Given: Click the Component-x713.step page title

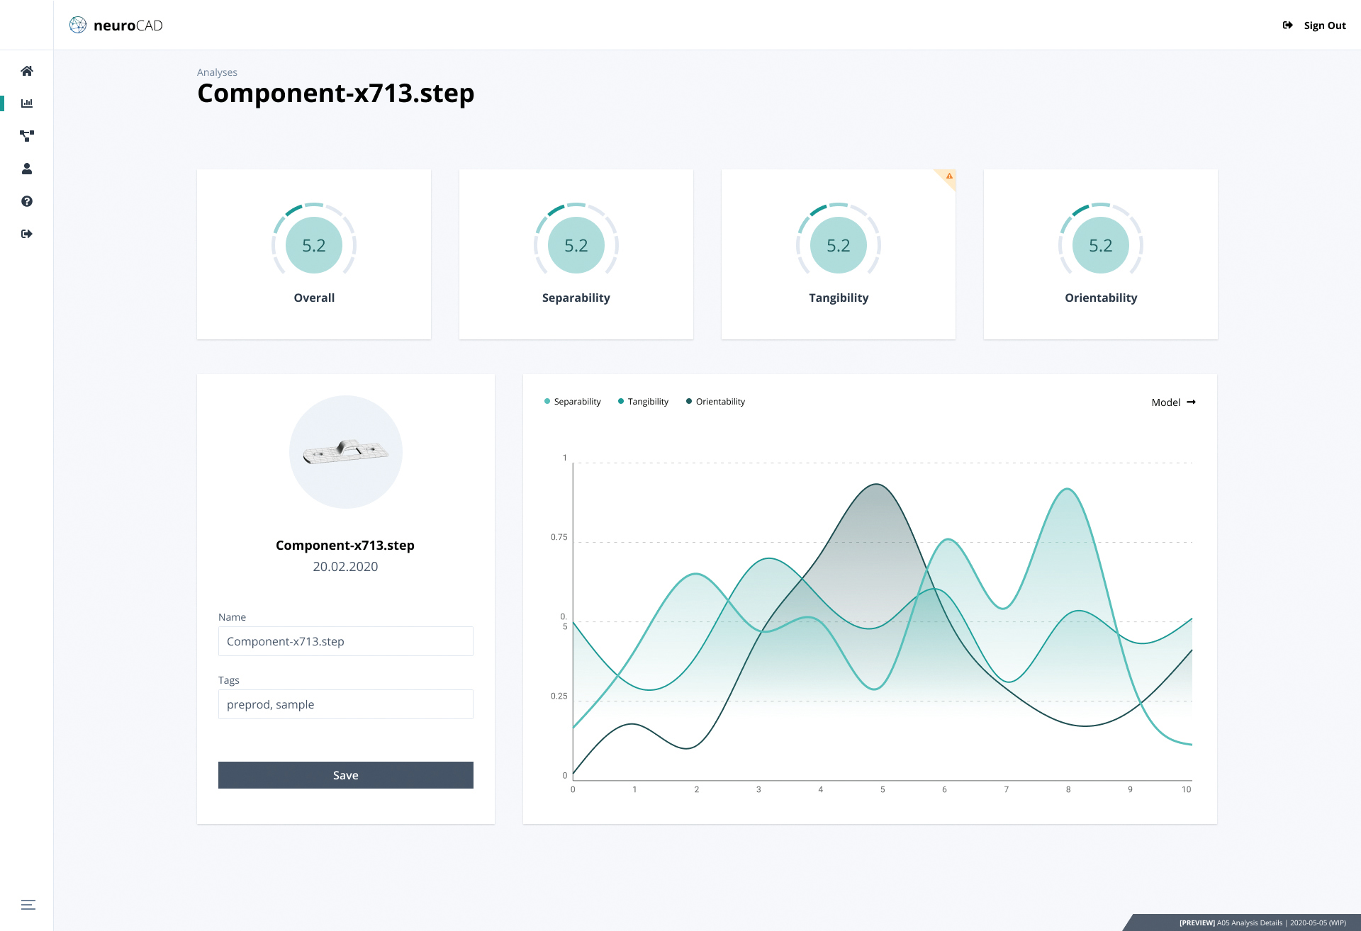Looking at the screenshot, I should 336,94.
